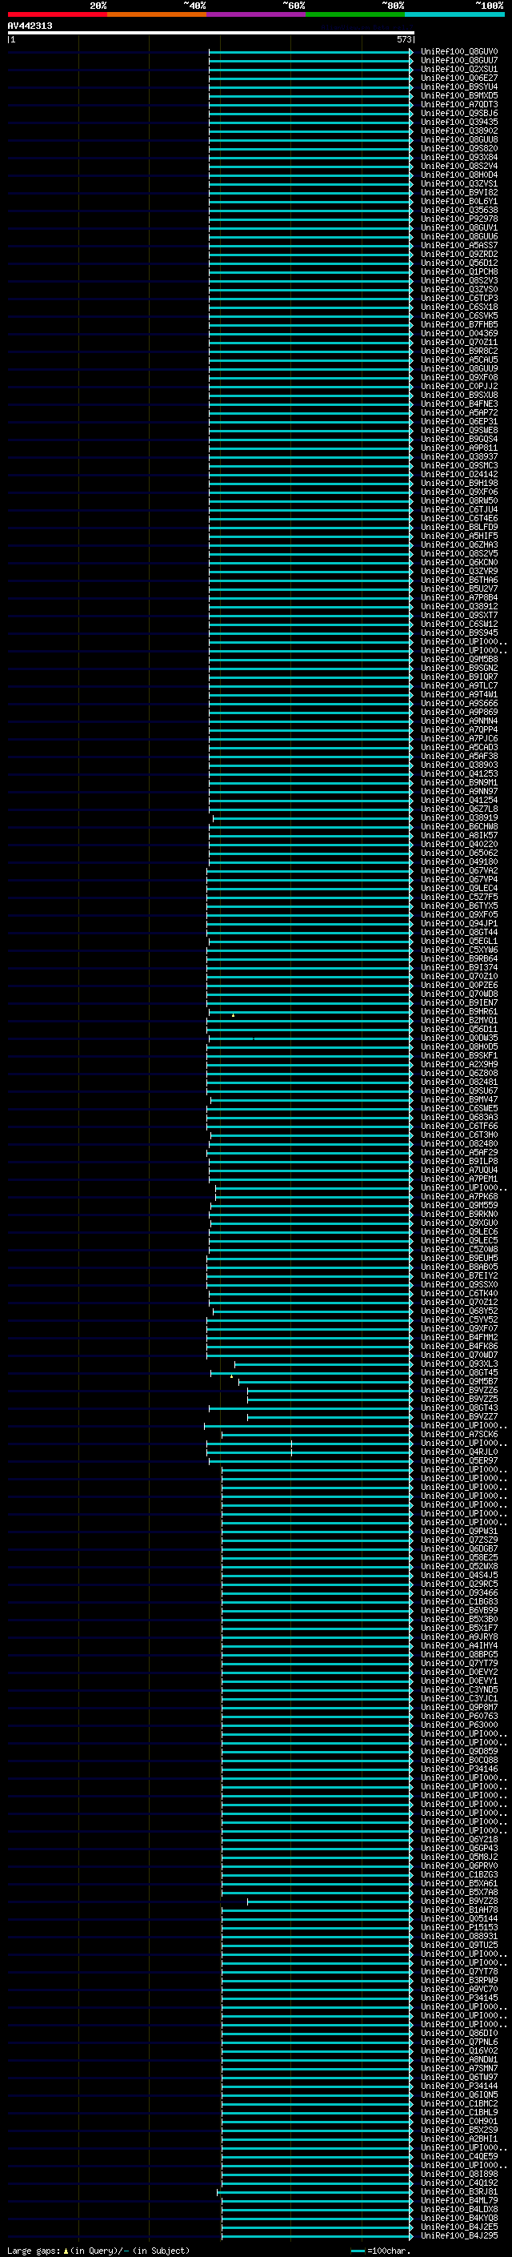Select the UniRef100_Q70Z11 label
This screenshot has height=2257, width=512.
(x=459, y=343)
